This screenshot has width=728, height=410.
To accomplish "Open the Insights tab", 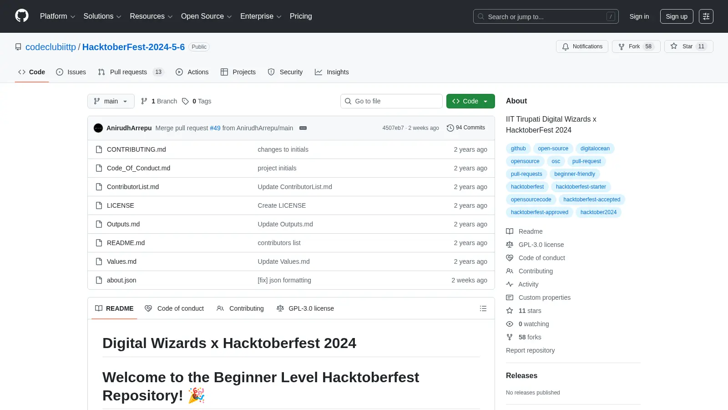I will tap(332, 72).
